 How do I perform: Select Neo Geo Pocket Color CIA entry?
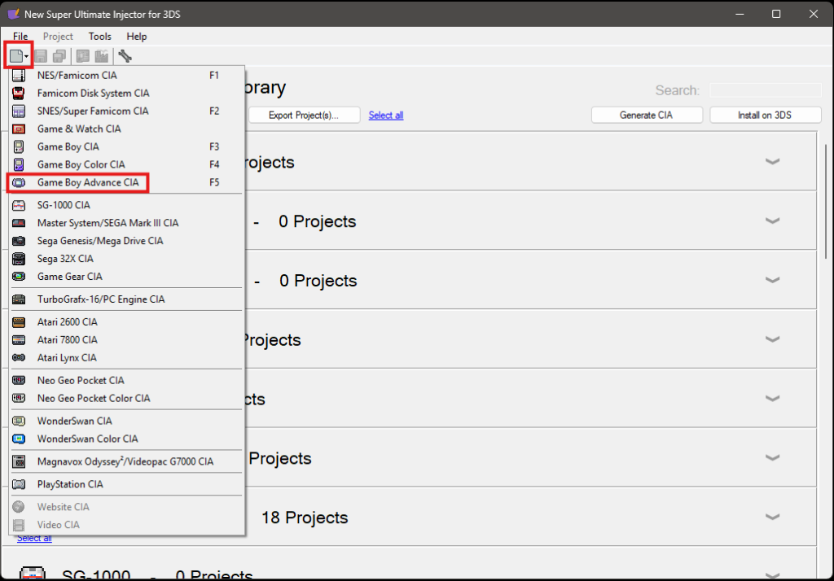pos(126,398)
